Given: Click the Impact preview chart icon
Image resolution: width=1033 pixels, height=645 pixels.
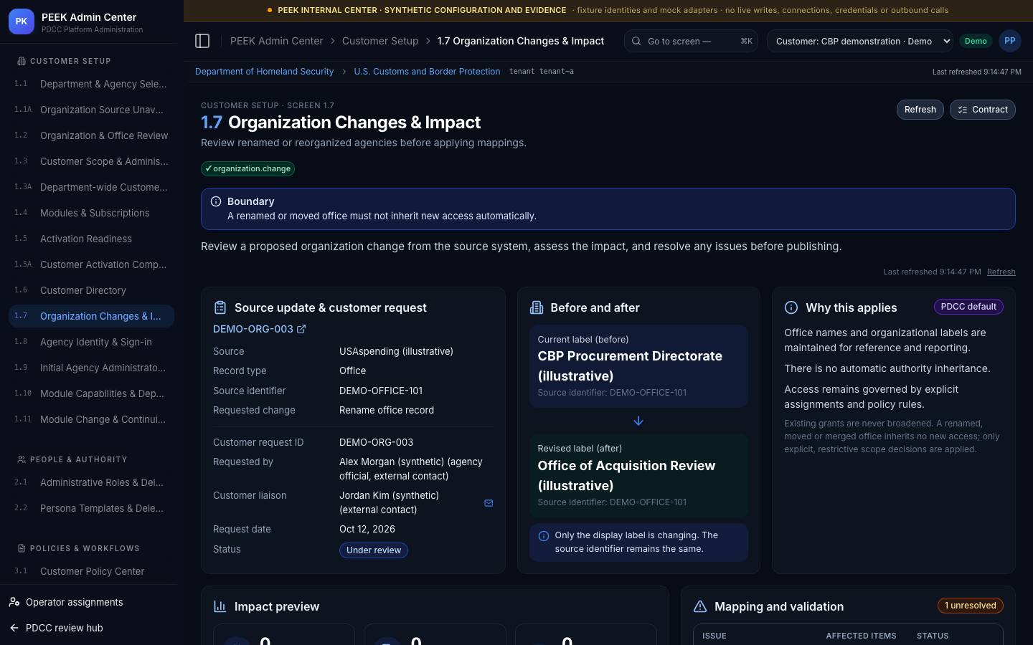Looking at the screenshot, I should coord(220,606).
